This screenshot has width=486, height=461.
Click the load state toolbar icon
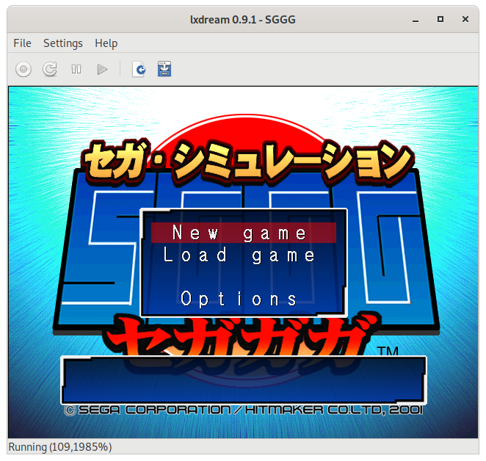139,69
